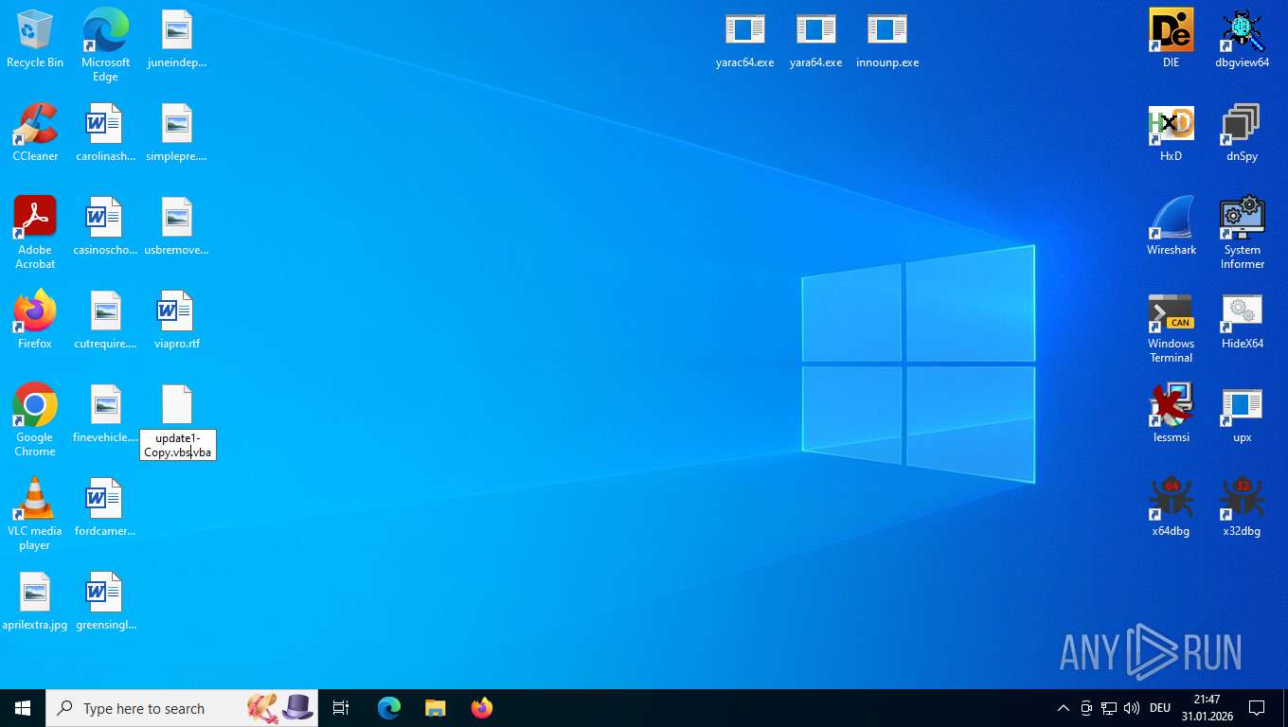
Task: Select the upx shortcut
Action: 1243,415
